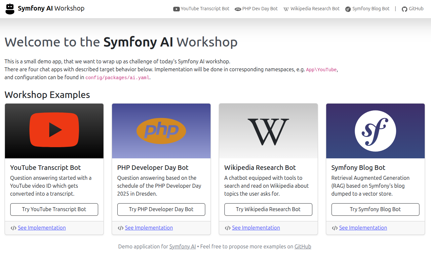431x257 pixels.
Task: Click Try YouTube Transcript Bot
Action: (54, 209)
